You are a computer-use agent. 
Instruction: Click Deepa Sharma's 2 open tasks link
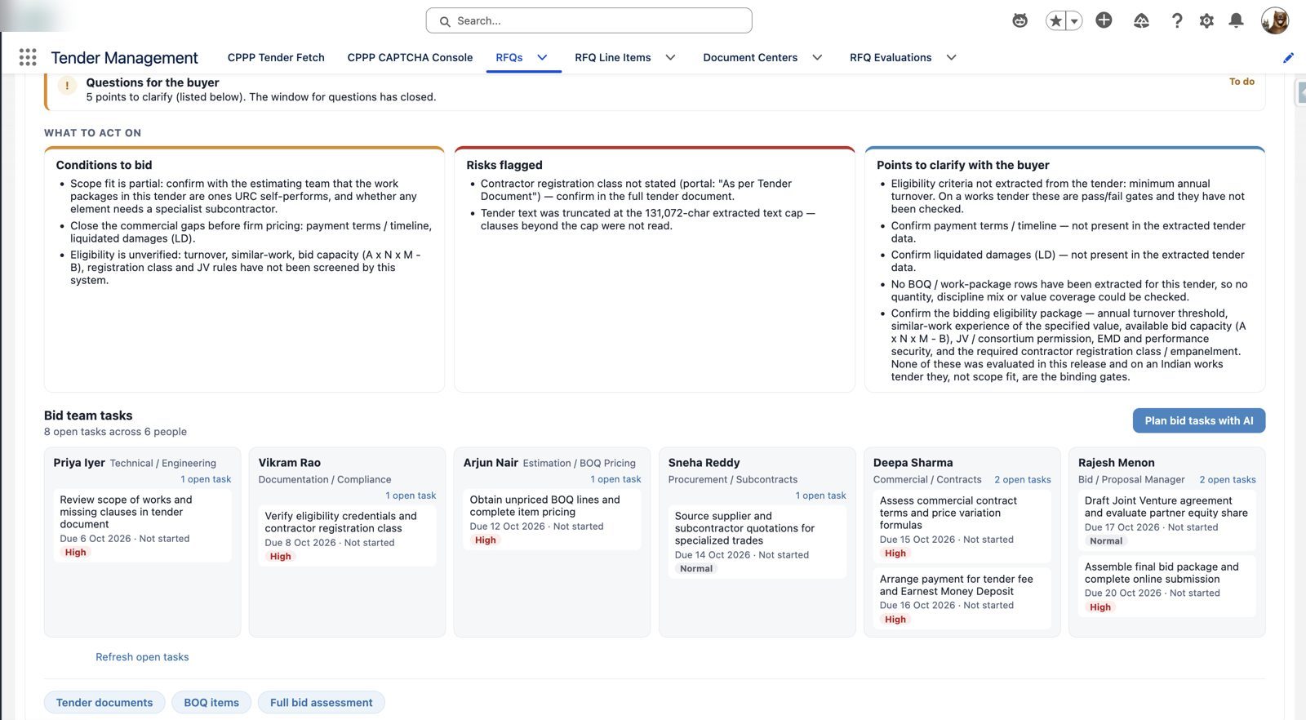click(1023, 479)
